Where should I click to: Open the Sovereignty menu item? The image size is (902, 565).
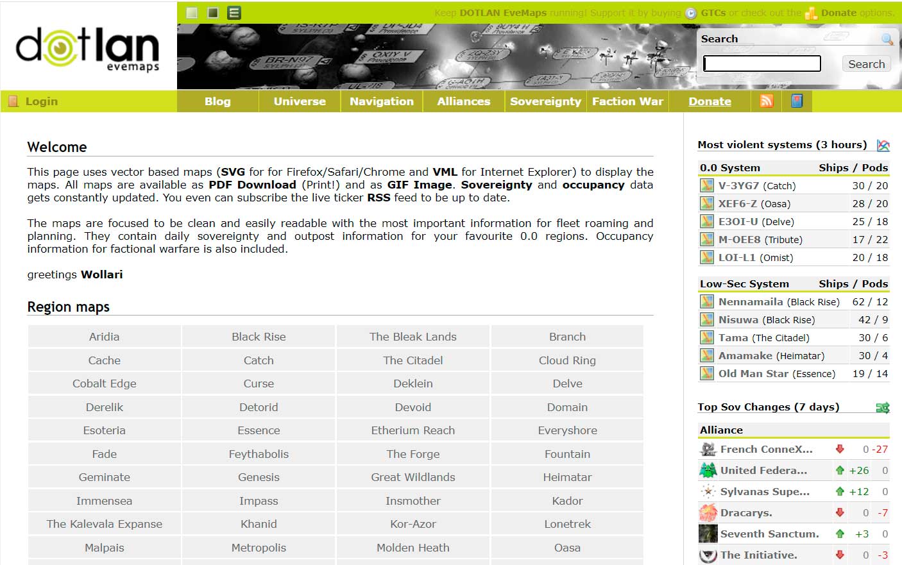[546, 101]
